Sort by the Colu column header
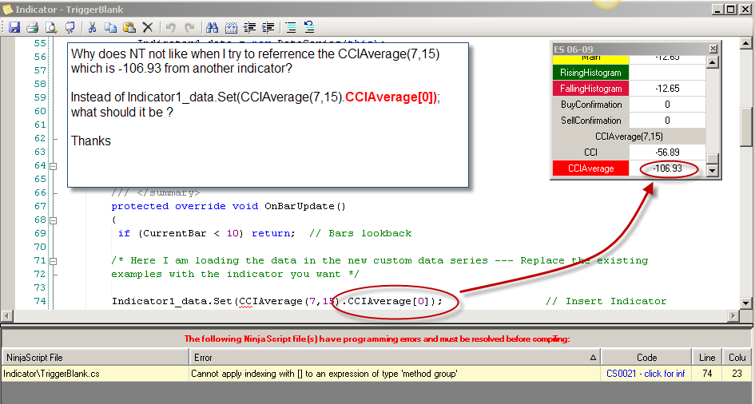 click(x=737, y=358)
